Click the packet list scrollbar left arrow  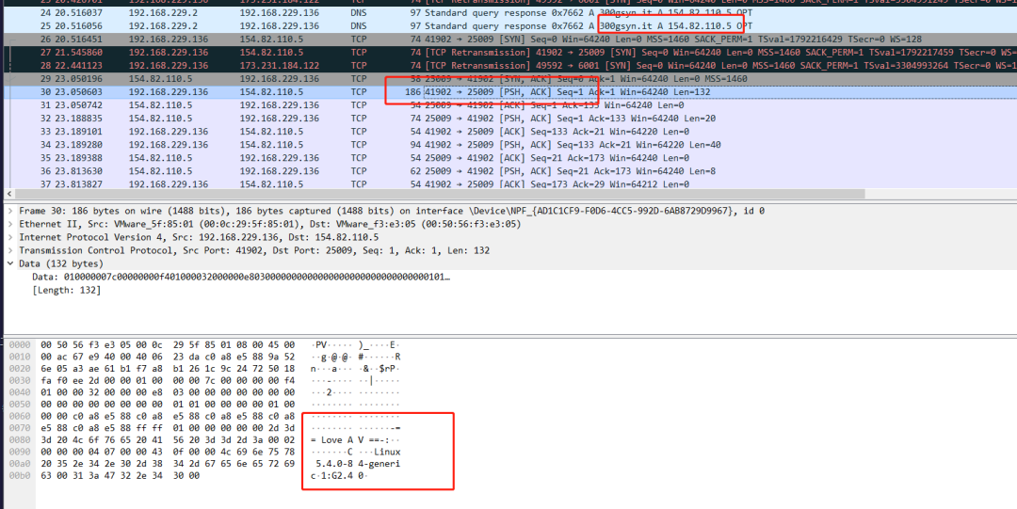pyautogui.click(x=8, y=194)
